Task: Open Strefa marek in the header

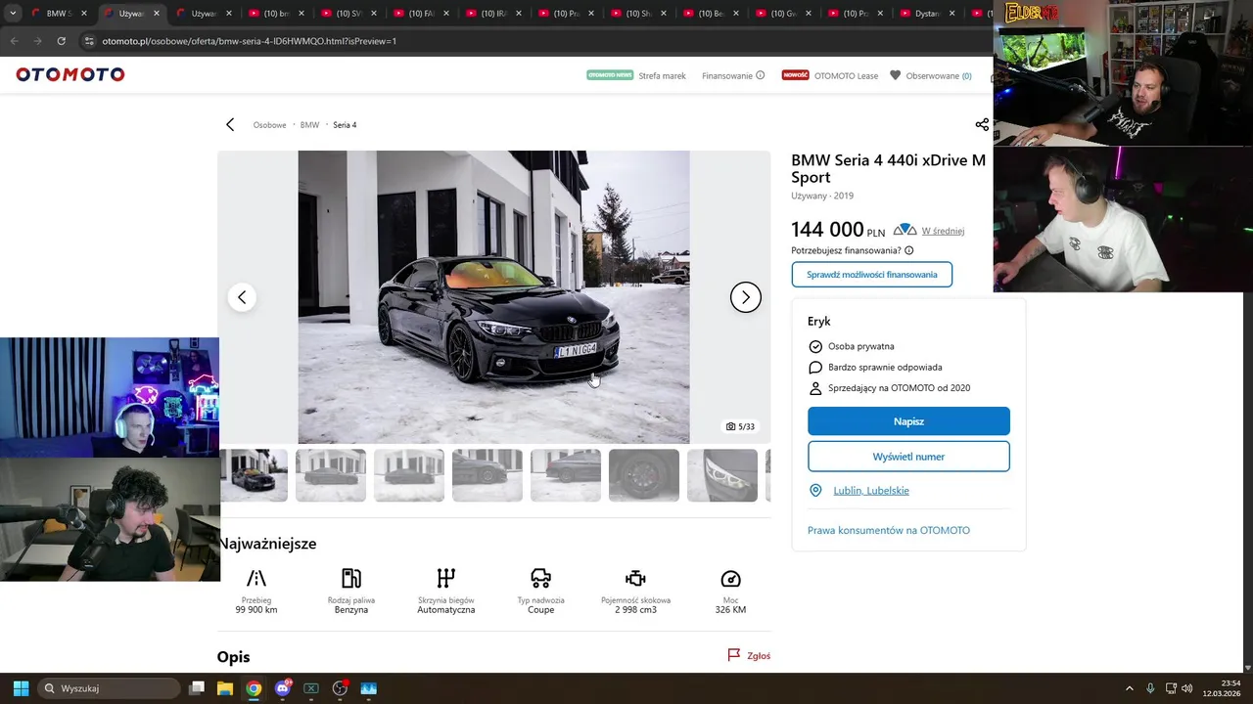Action: (x=662, y=76)
